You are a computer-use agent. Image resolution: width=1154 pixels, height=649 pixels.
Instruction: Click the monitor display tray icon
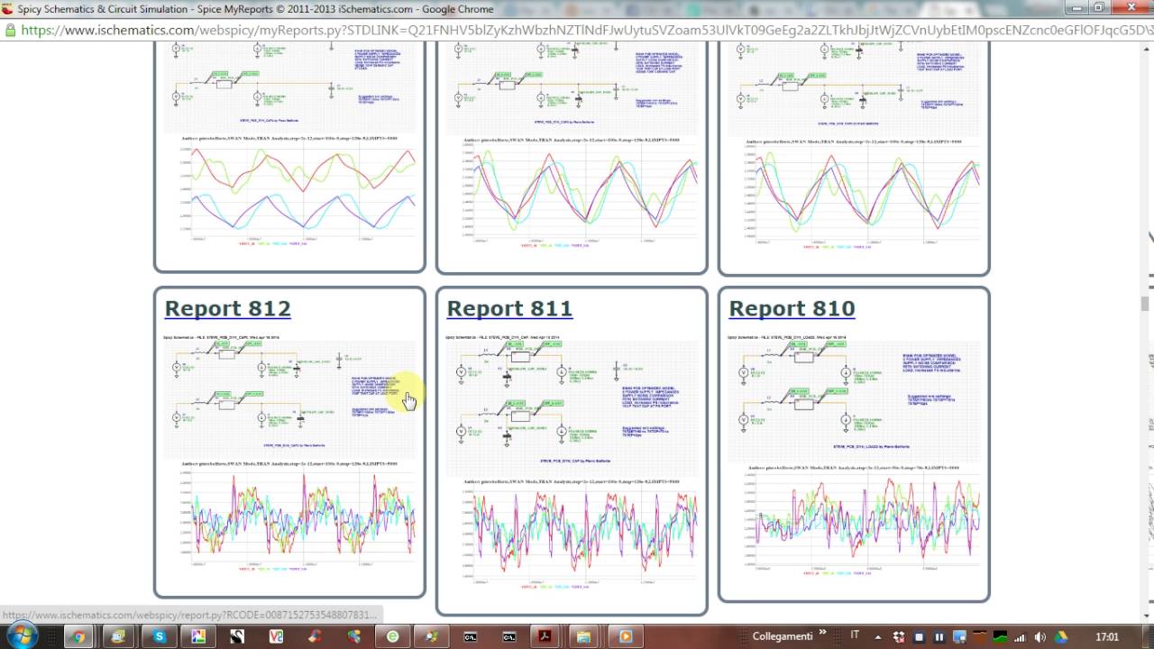point(959,637)
